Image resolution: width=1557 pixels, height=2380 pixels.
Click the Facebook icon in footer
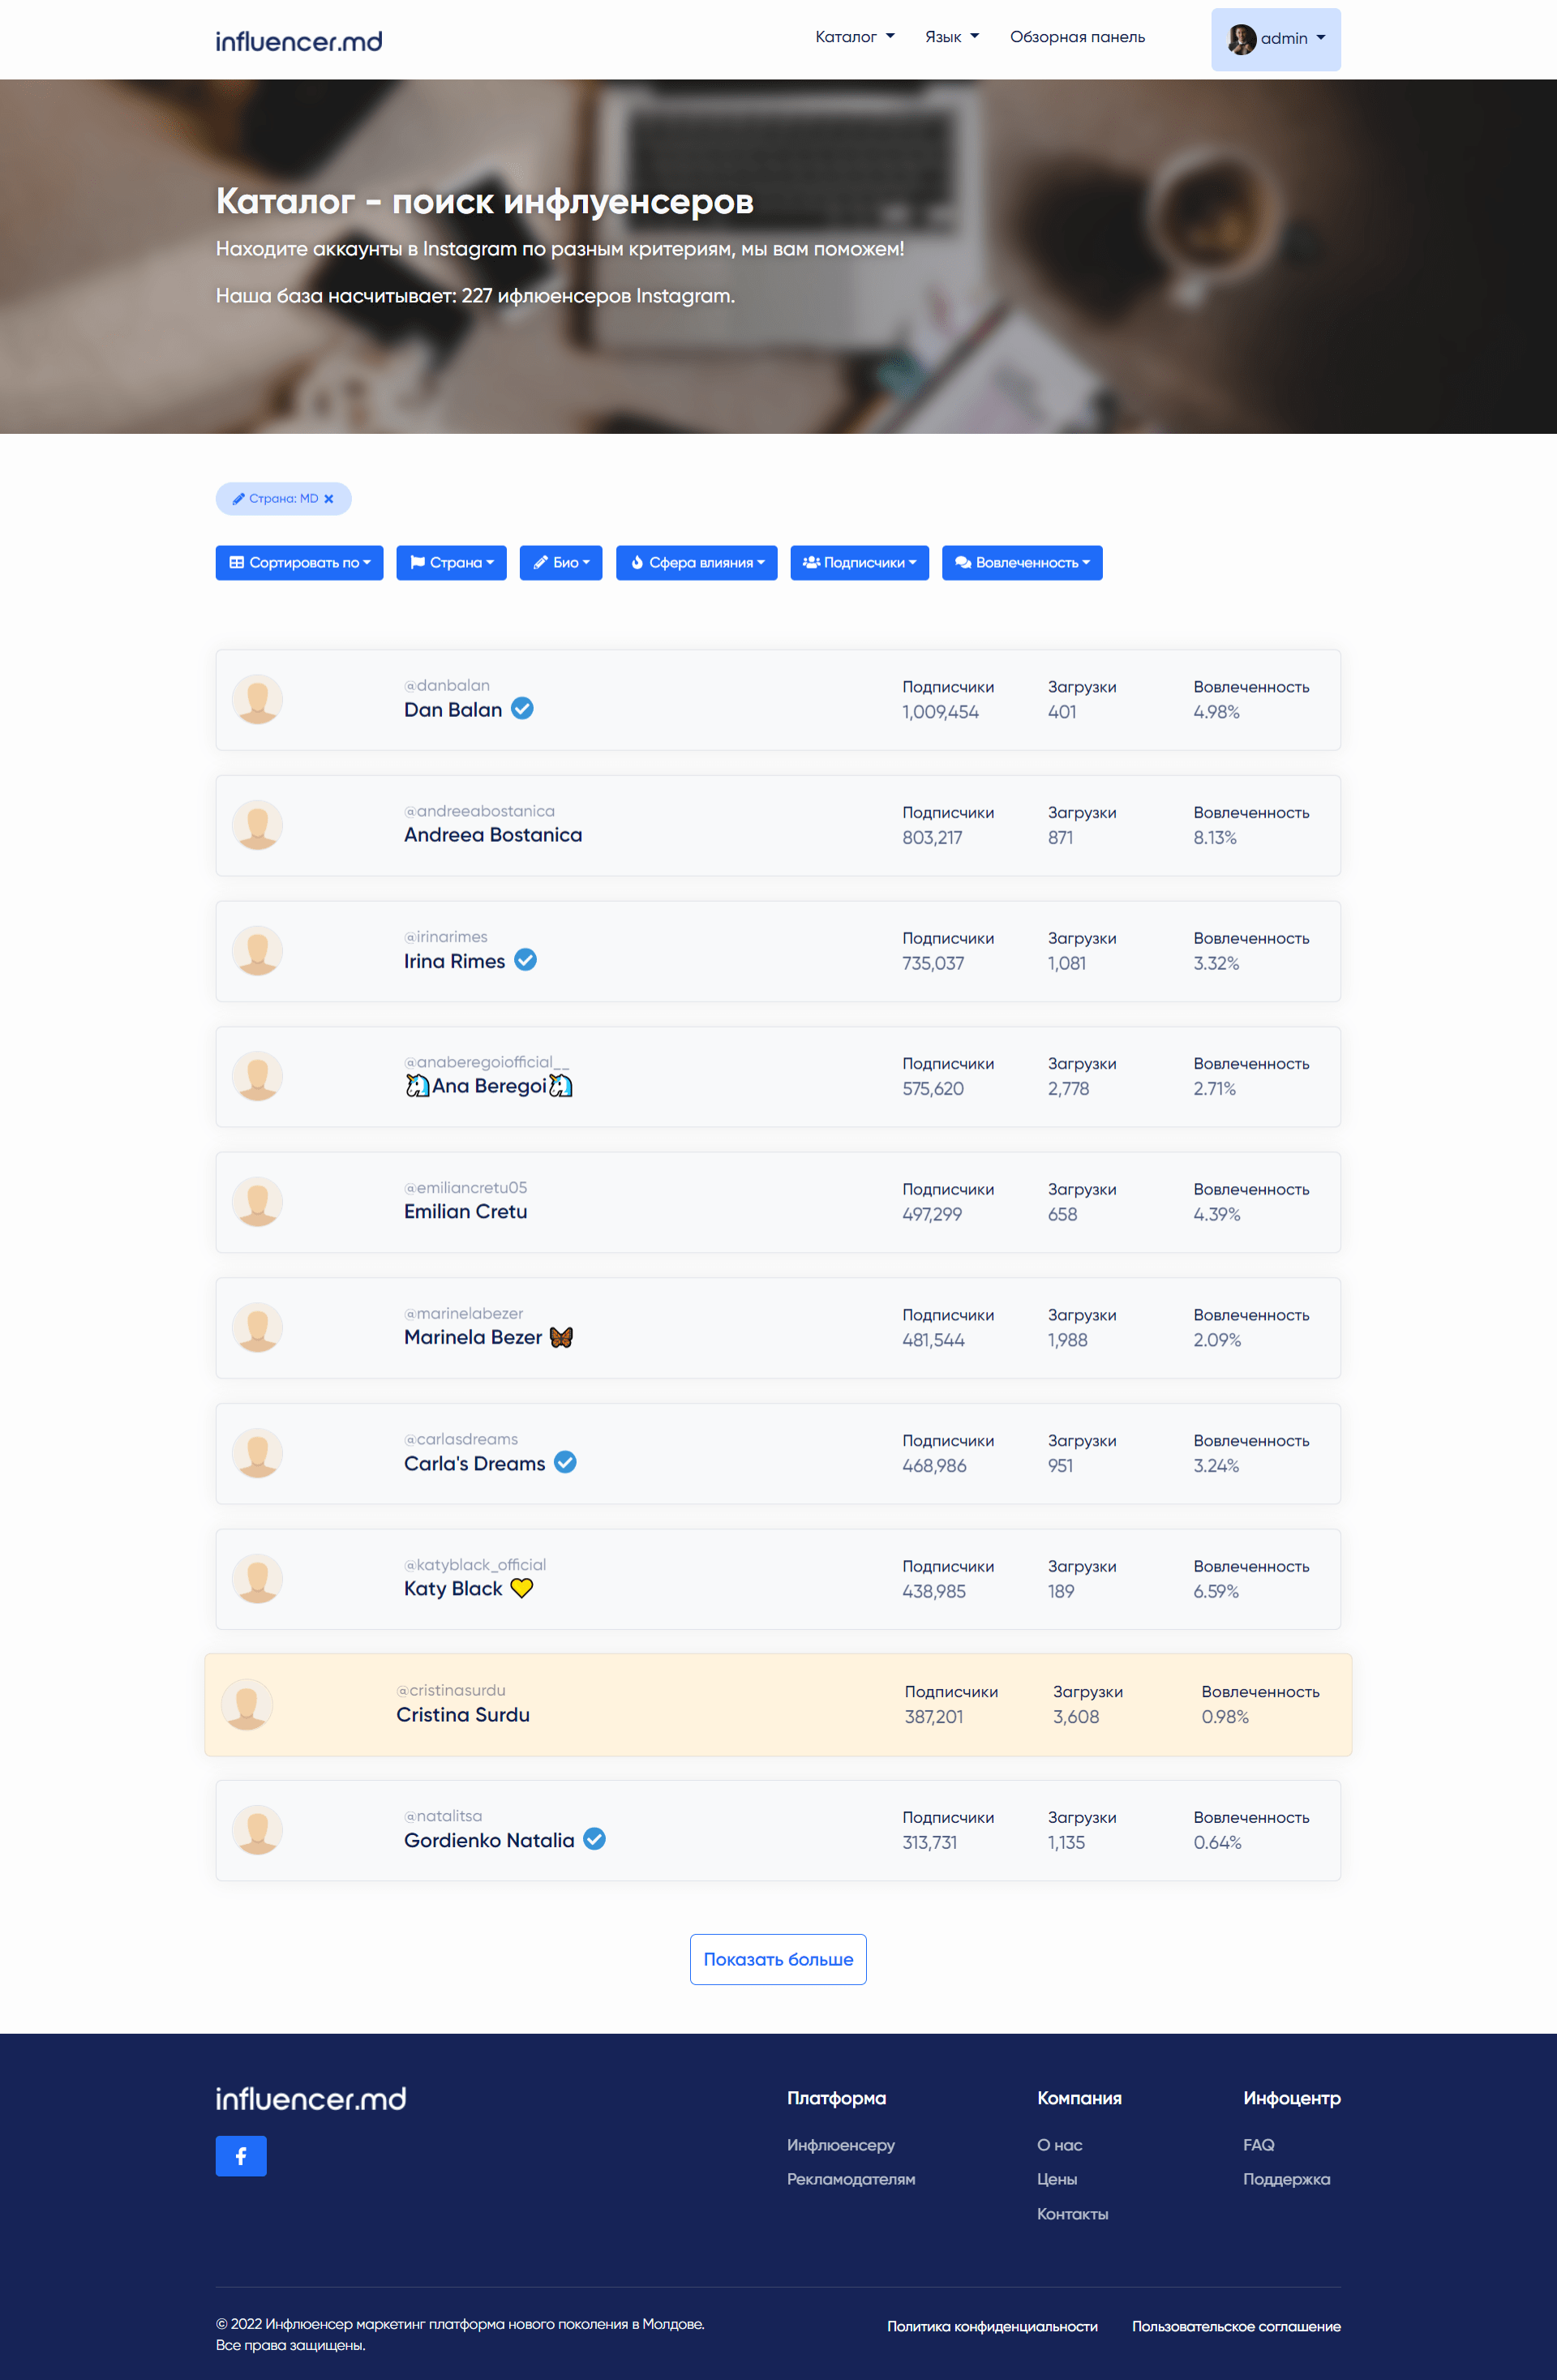click(241, 2156)
